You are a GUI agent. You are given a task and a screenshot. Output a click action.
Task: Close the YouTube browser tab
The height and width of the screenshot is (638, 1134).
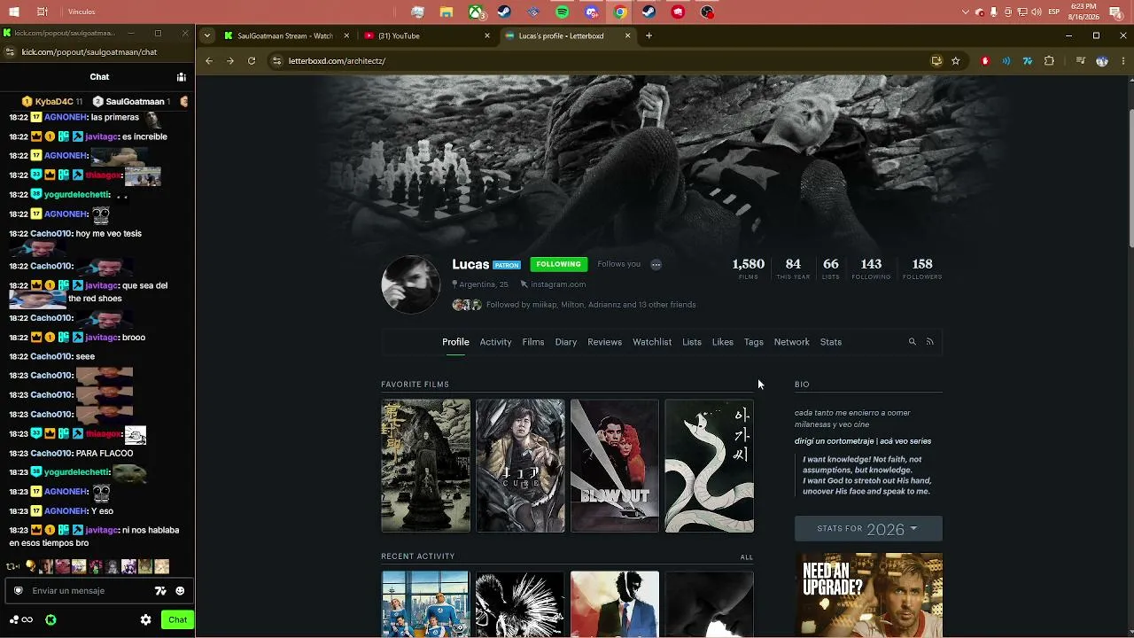click(x=487, y=35)
